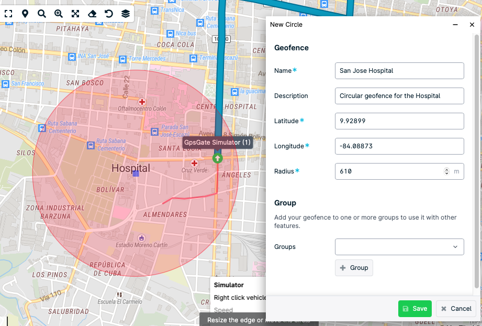Click the Radius spinner arrows
The height and width of the screenshot is (326, 482).
446,171
